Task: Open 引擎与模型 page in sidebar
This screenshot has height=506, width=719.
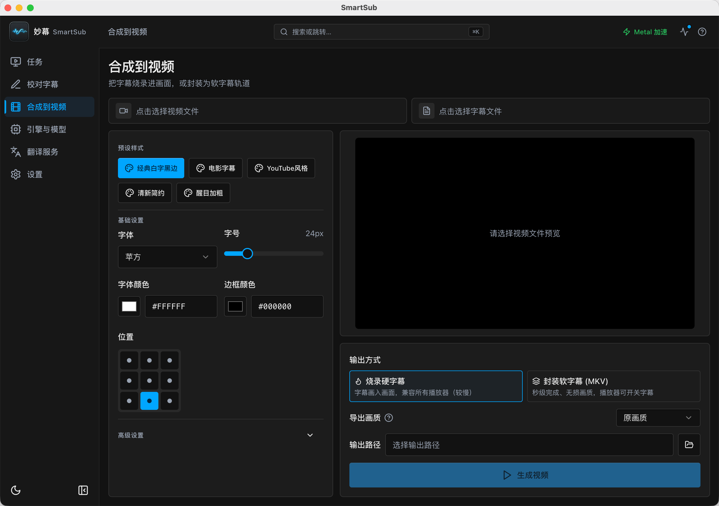Action: (49, 129)
